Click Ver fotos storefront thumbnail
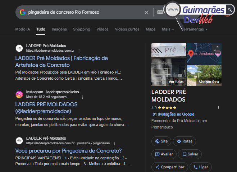Viewport: 237px width, 173px height. [x=169, y=65]
